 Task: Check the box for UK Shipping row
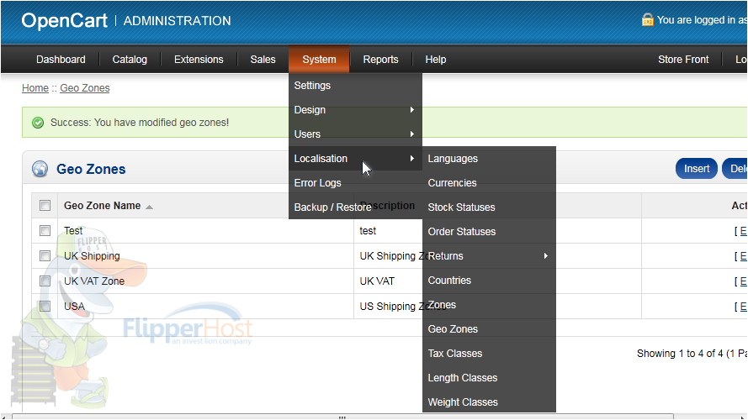click(45, 256)
